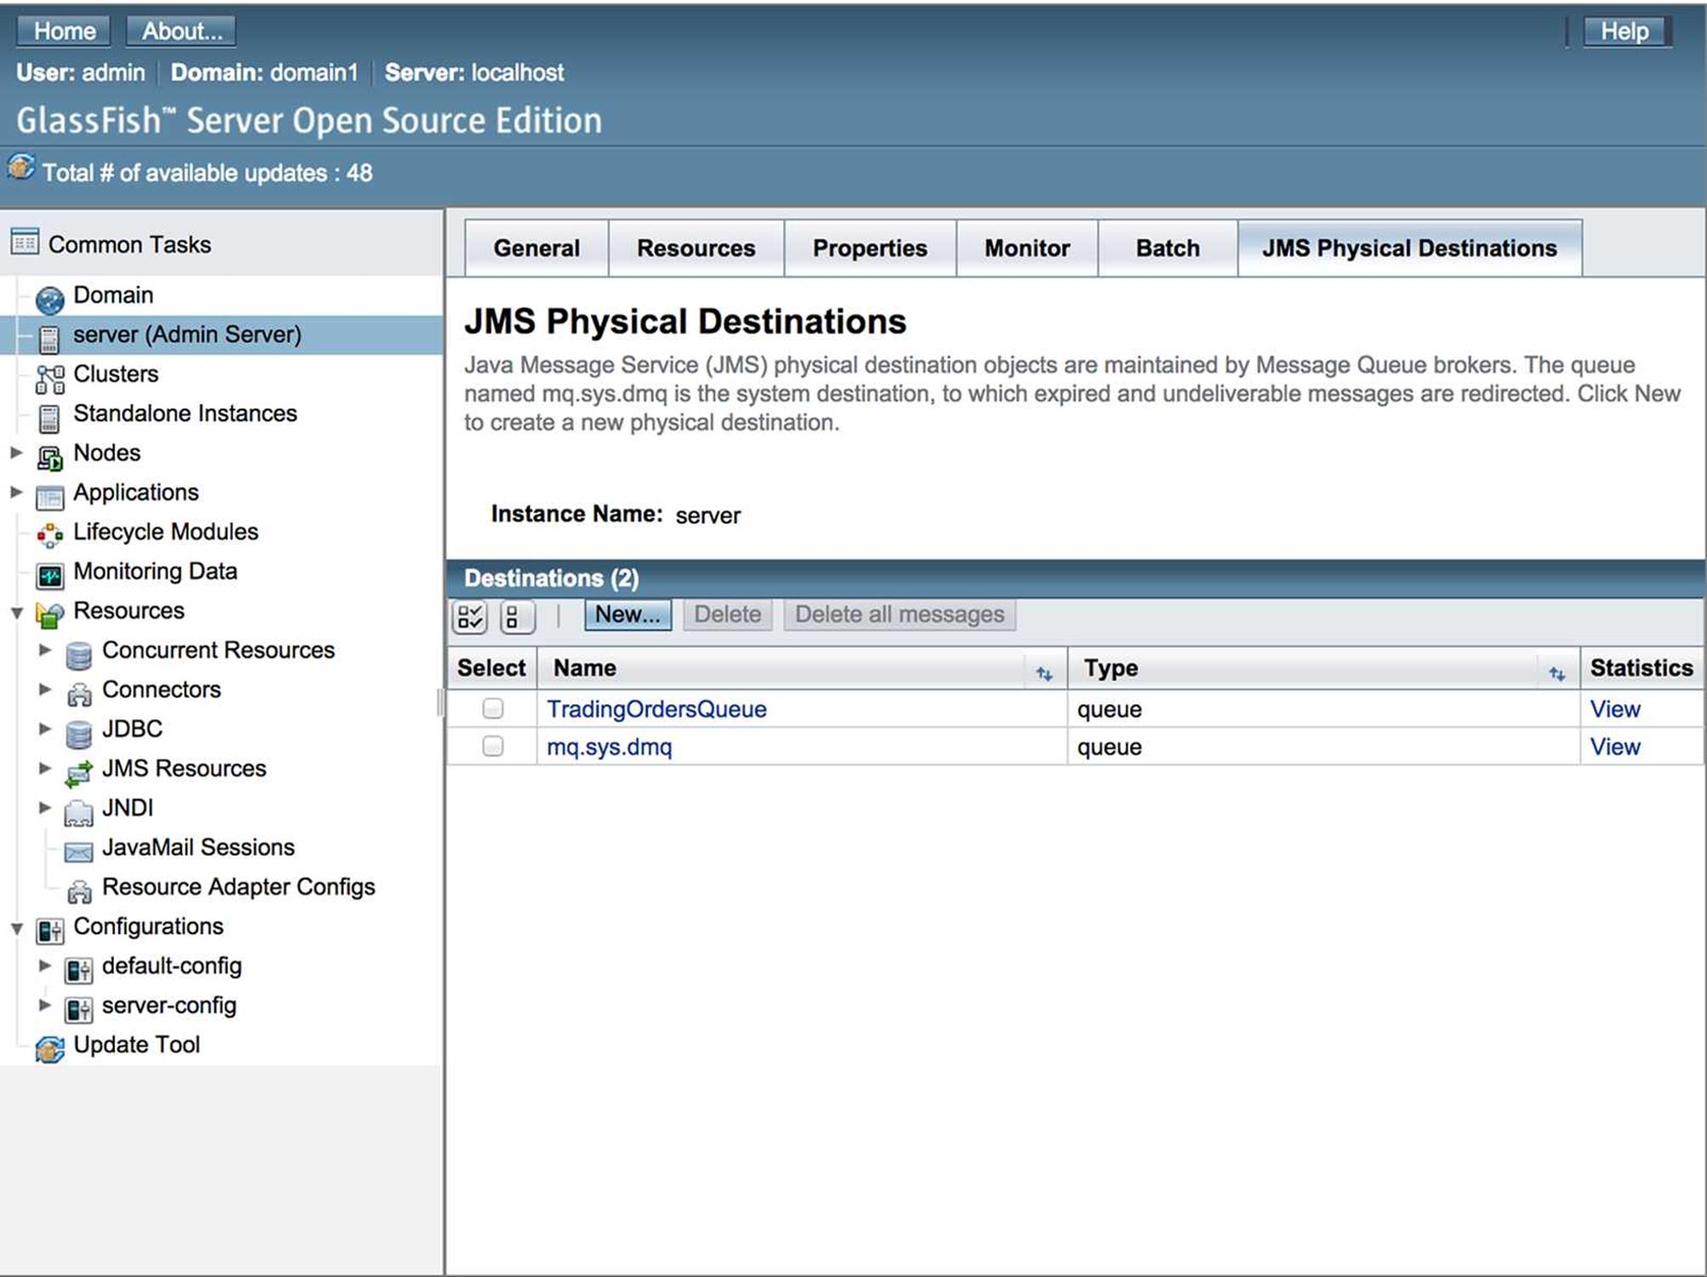Viewport: 1707px width, 1277px height.
Task: Open JavaMail Sessions in the tree
Action: coord(198,847)
